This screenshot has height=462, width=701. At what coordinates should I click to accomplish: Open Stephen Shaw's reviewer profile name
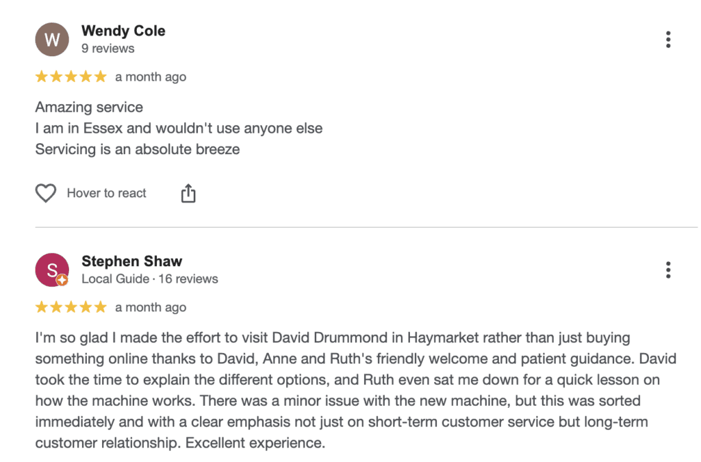132,261
